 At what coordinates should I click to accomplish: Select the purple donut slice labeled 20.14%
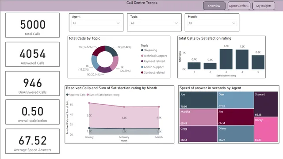click(x=104, y=70)
